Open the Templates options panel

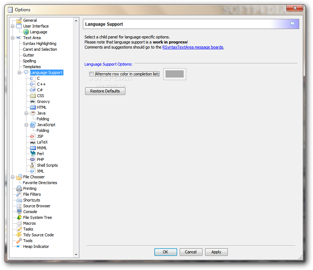click(32, 67)
